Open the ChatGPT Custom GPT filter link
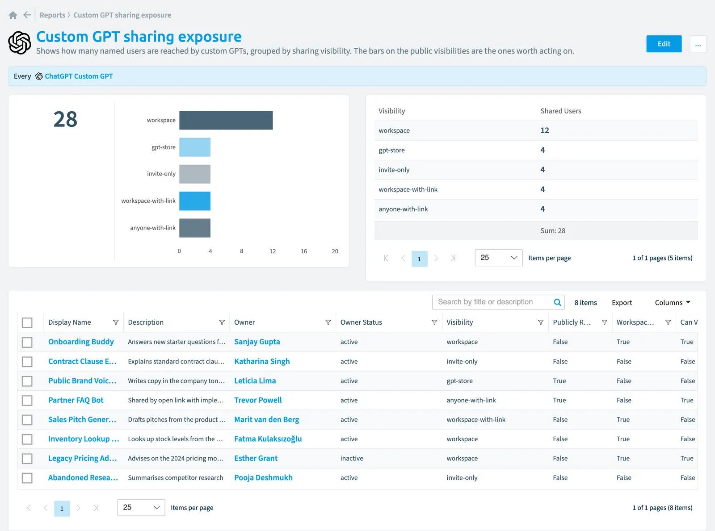The image size is (715, 531). (x=79, y=76)
